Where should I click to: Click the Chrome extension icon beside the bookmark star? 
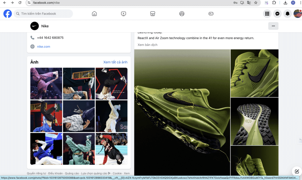(x=267, y=3)
